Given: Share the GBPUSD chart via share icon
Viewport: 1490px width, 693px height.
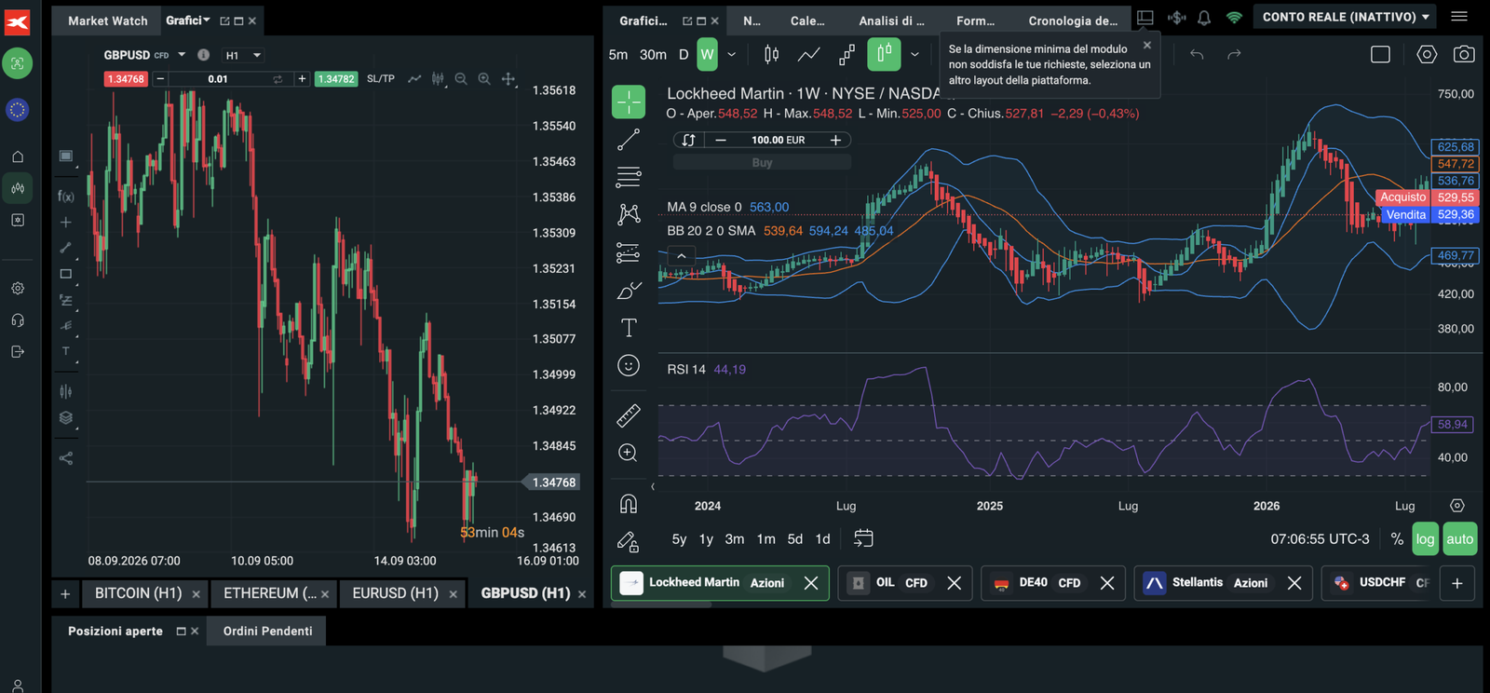Looking at the screenshot, I should (65, 458).
